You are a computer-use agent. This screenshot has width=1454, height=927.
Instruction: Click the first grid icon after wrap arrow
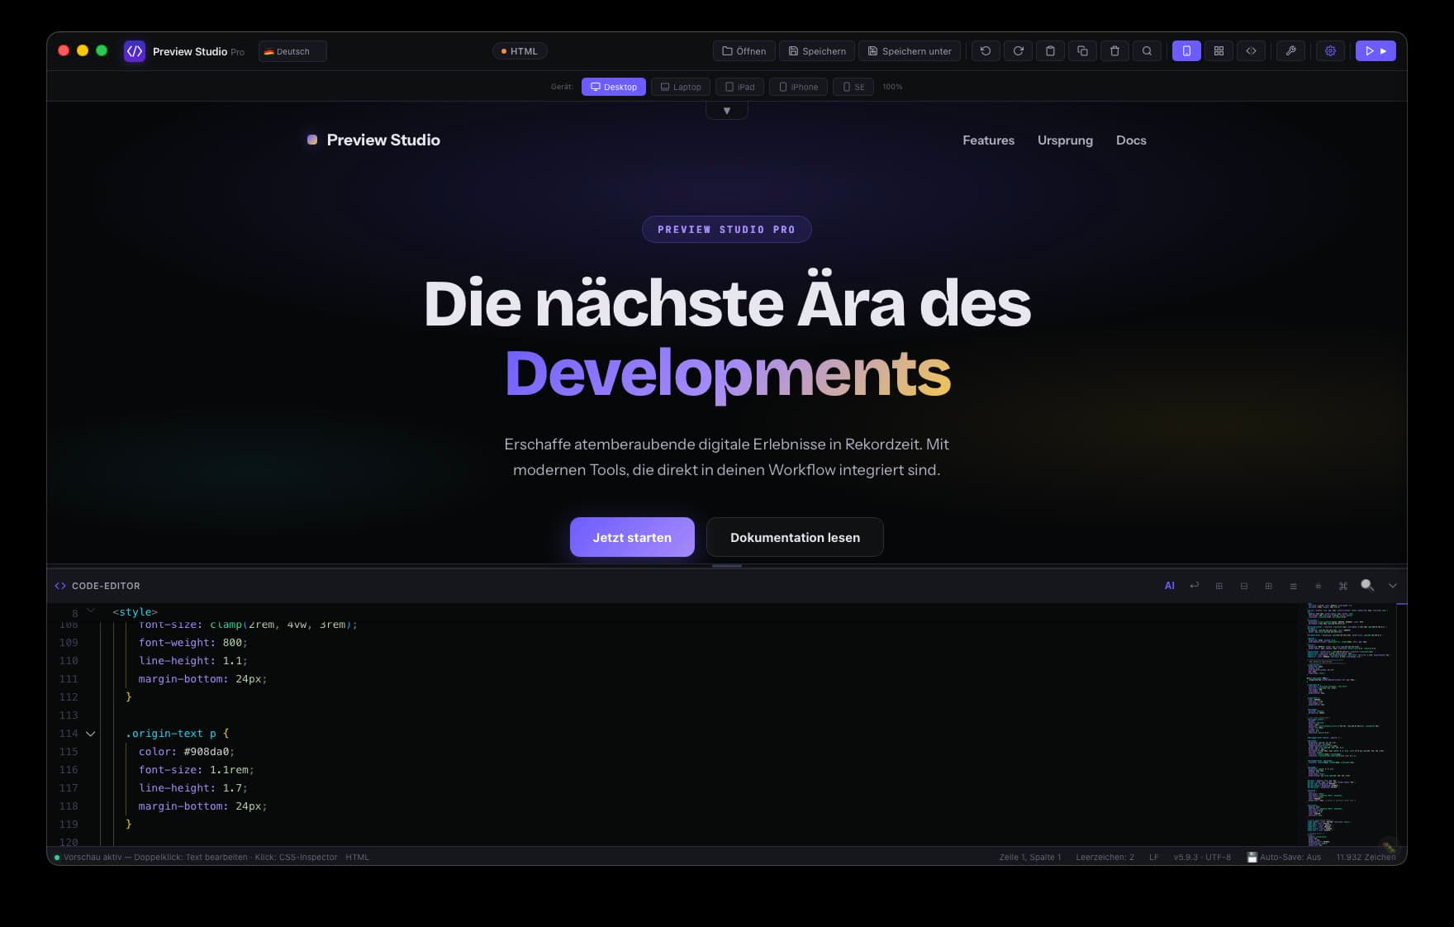pyautogui.click(x=1219, y=586)
